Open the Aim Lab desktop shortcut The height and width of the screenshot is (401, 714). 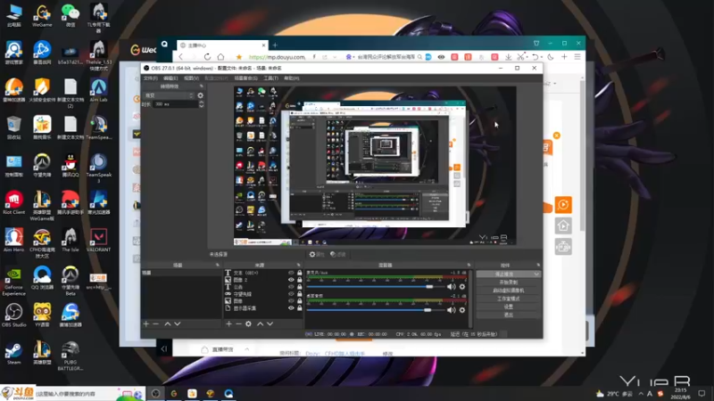pyautogui.click(x=98, y=91)
